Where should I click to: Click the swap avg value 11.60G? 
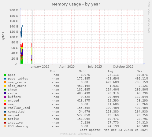[113, 104]
